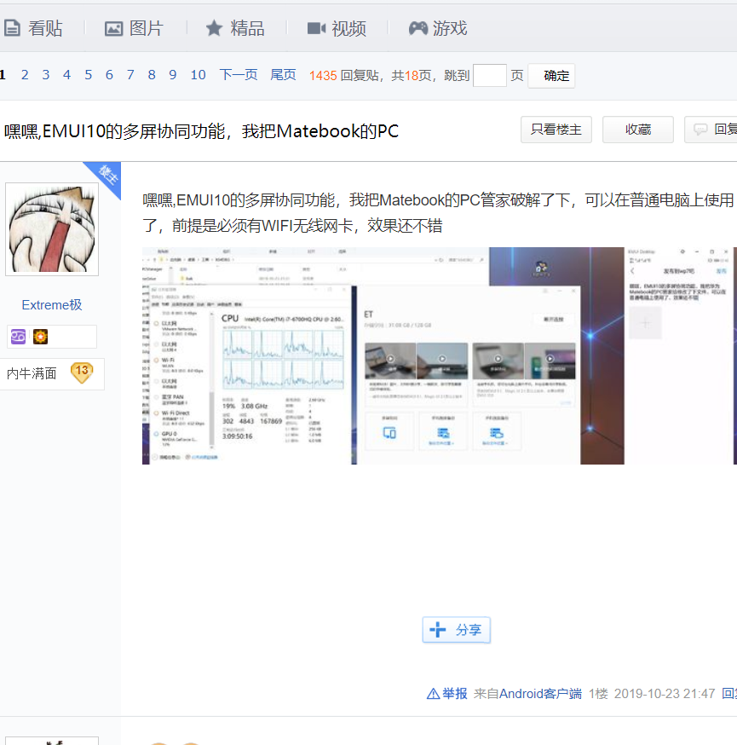Visit Extreme极 username profile link

52,304
